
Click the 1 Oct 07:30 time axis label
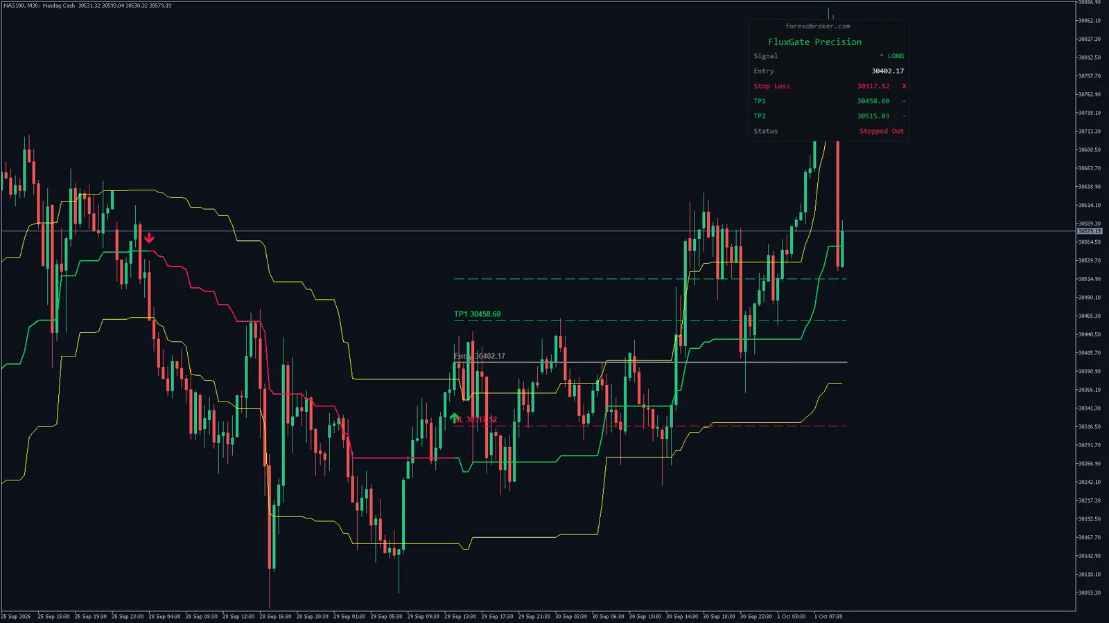(x=828, y=617)
